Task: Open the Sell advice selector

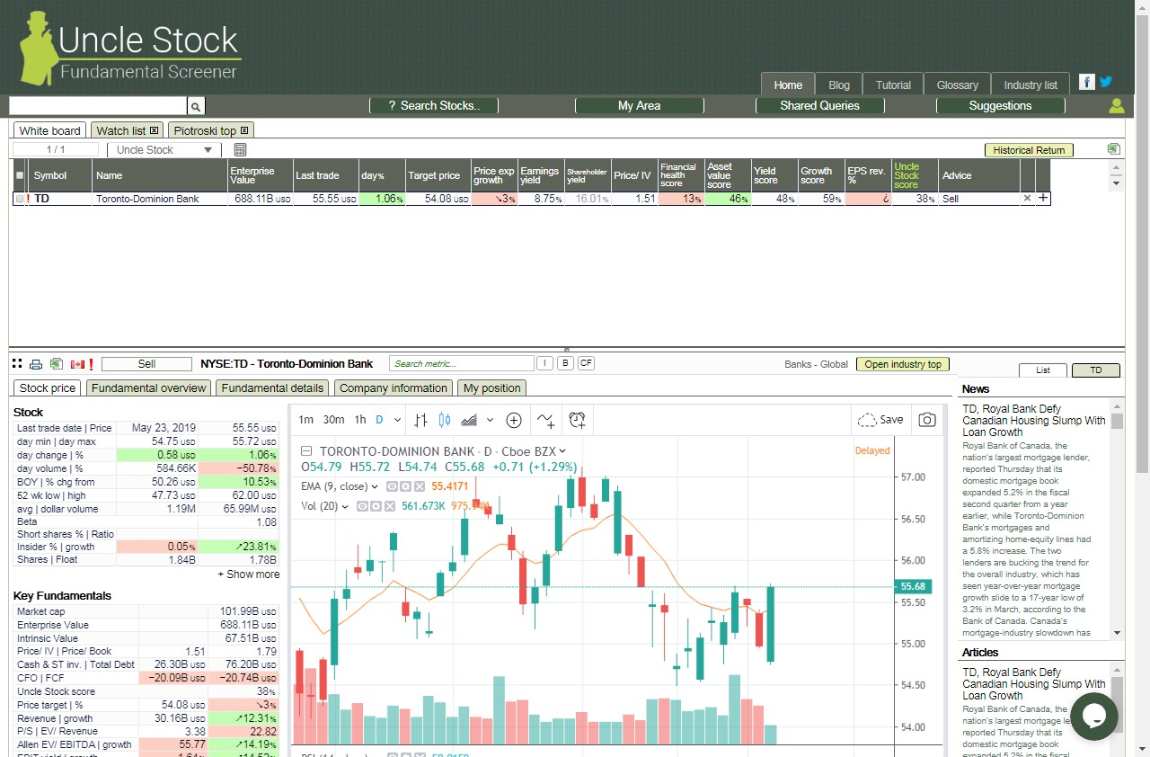Action: pos(146,364)
